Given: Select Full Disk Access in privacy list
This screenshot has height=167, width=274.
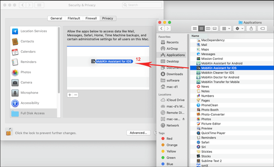Looking at the screenshot, I should click(33, 113).
